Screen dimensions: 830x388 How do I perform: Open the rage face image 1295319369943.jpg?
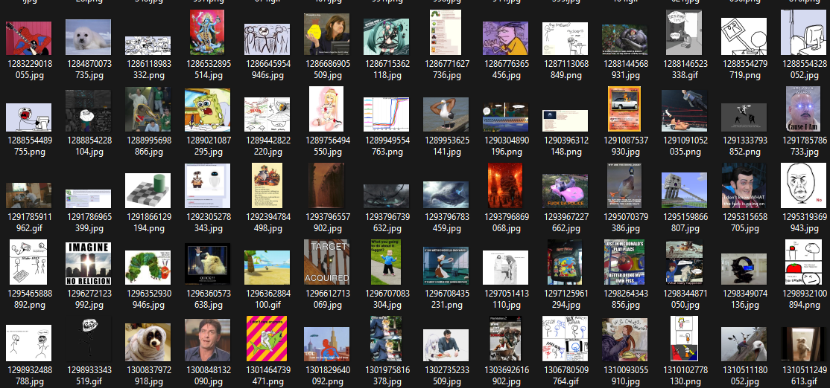tap(803, 185)
